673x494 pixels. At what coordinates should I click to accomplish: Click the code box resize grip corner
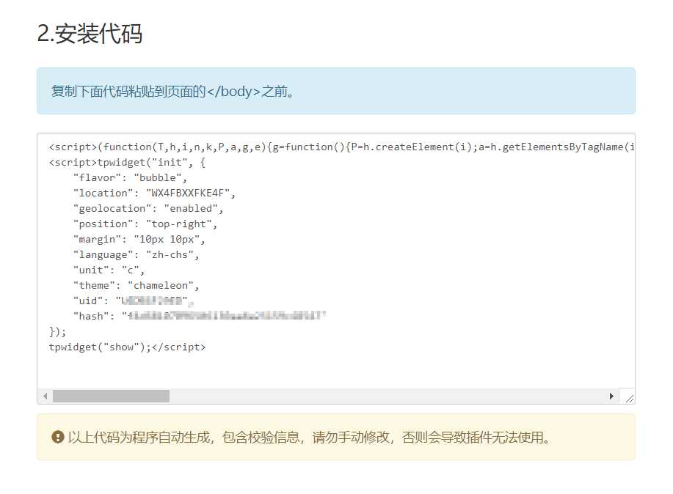point(629,399)
